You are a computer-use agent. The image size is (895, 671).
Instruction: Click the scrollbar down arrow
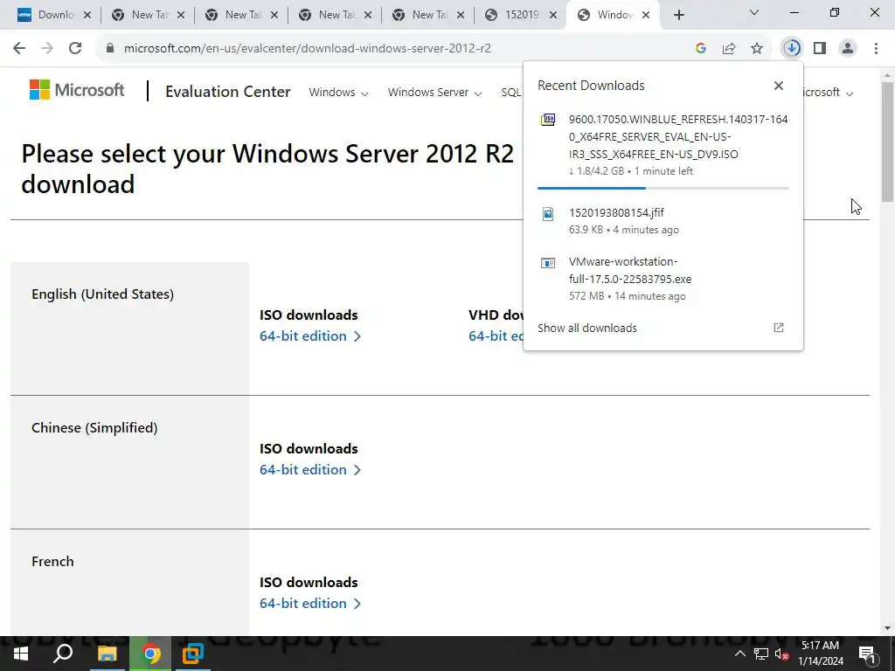(x=887, y=628)
